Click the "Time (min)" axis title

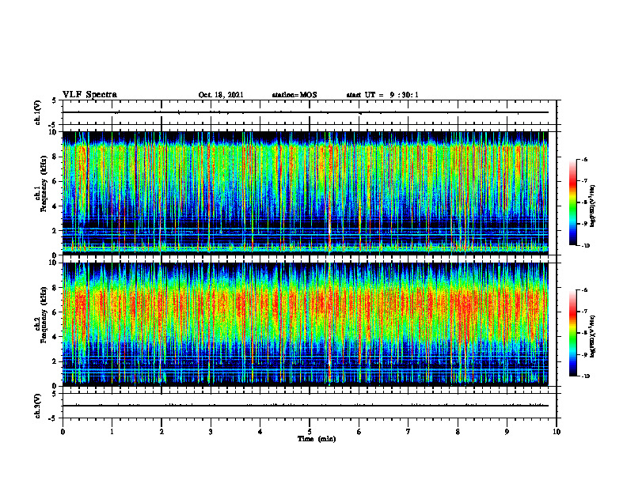pos(317,439)
